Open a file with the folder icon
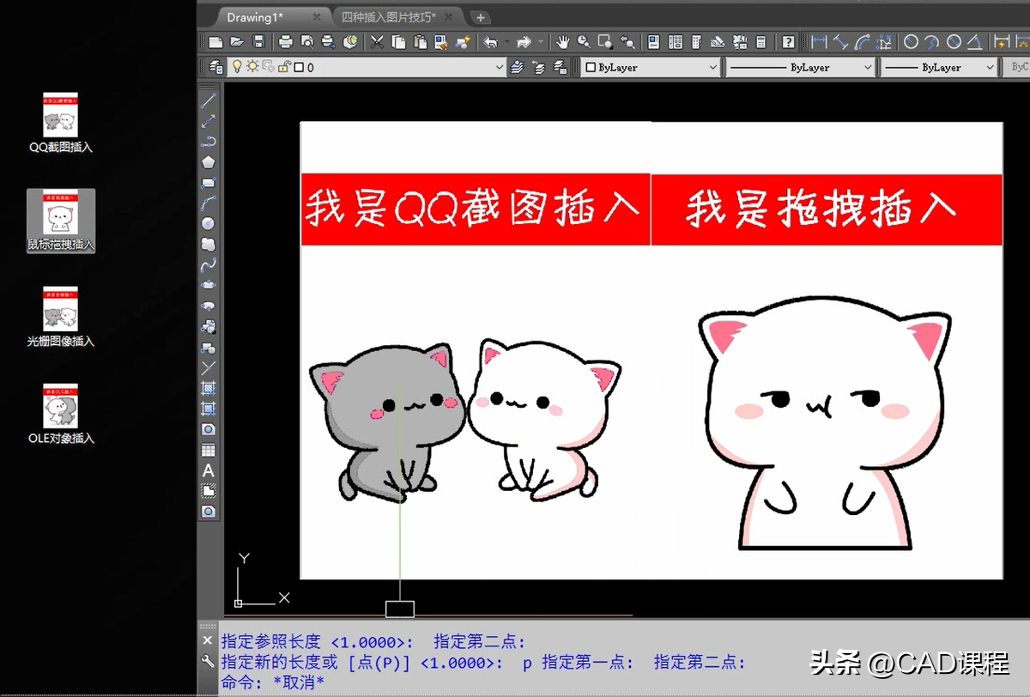The height and width of the screenshot is (697, 1030). click(x=236, y=41)
